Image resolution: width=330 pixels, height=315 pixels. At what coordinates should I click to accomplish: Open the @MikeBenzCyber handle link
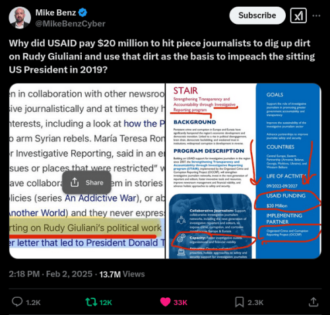(71, 24)
